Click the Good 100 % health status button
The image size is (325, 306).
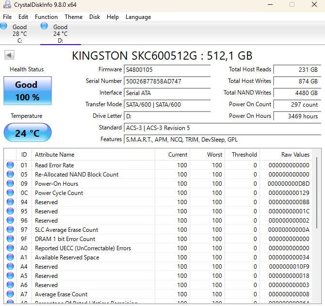tap(27, 91)
